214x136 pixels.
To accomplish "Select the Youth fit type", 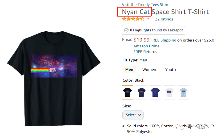I will 170,70.
